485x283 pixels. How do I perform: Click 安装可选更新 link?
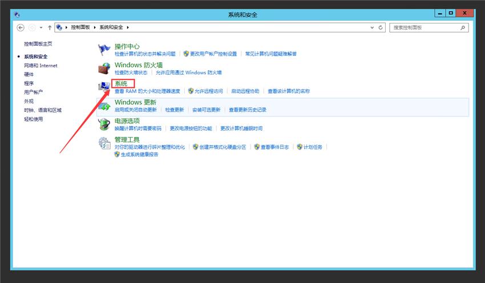click(207, 110)
